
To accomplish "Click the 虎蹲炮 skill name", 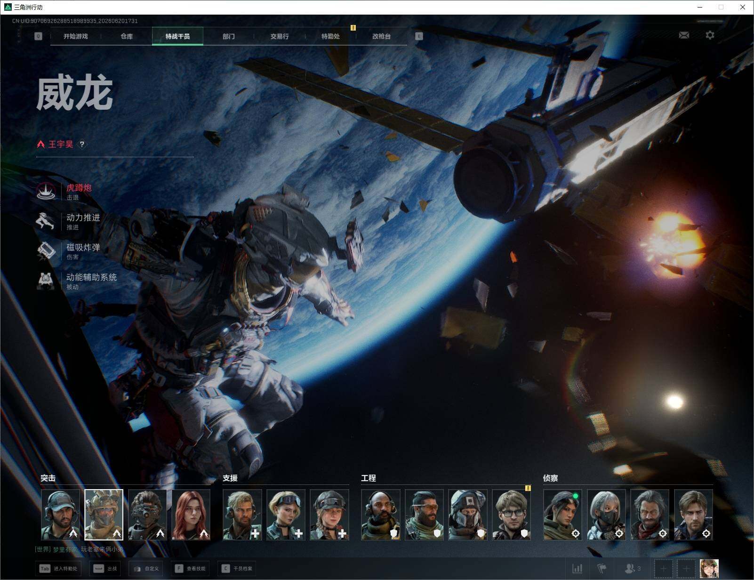I will (79, 188).
